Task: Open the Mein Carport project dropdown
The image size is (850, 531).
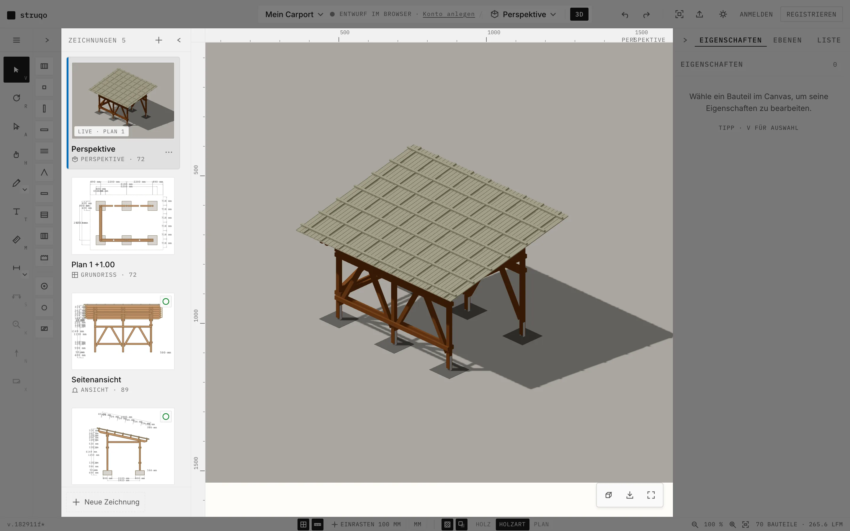Action: click(x=294, y=14)
